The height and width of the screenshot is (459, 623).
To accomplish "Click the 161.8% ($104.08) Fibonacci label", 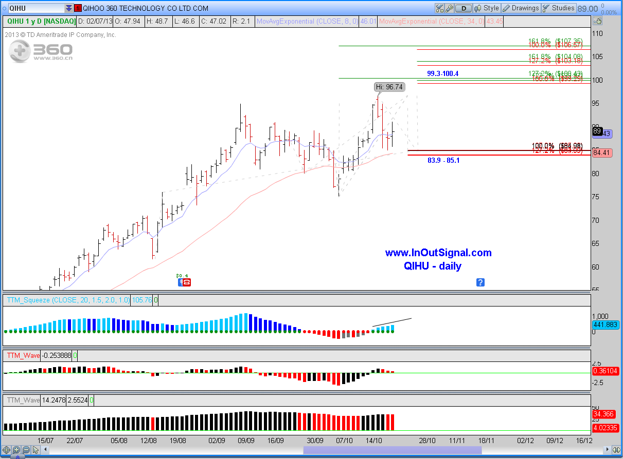I will [x=555, y=56].
